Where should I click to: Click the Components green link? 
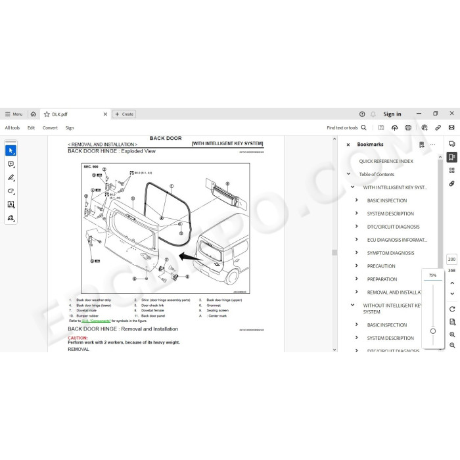(x=96, y=321)
